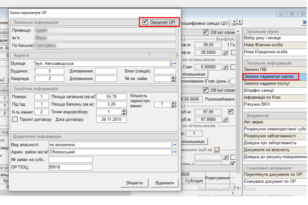Enable the 'Проект договору' checkbox

pyautogui.click(x=15, y=119)
